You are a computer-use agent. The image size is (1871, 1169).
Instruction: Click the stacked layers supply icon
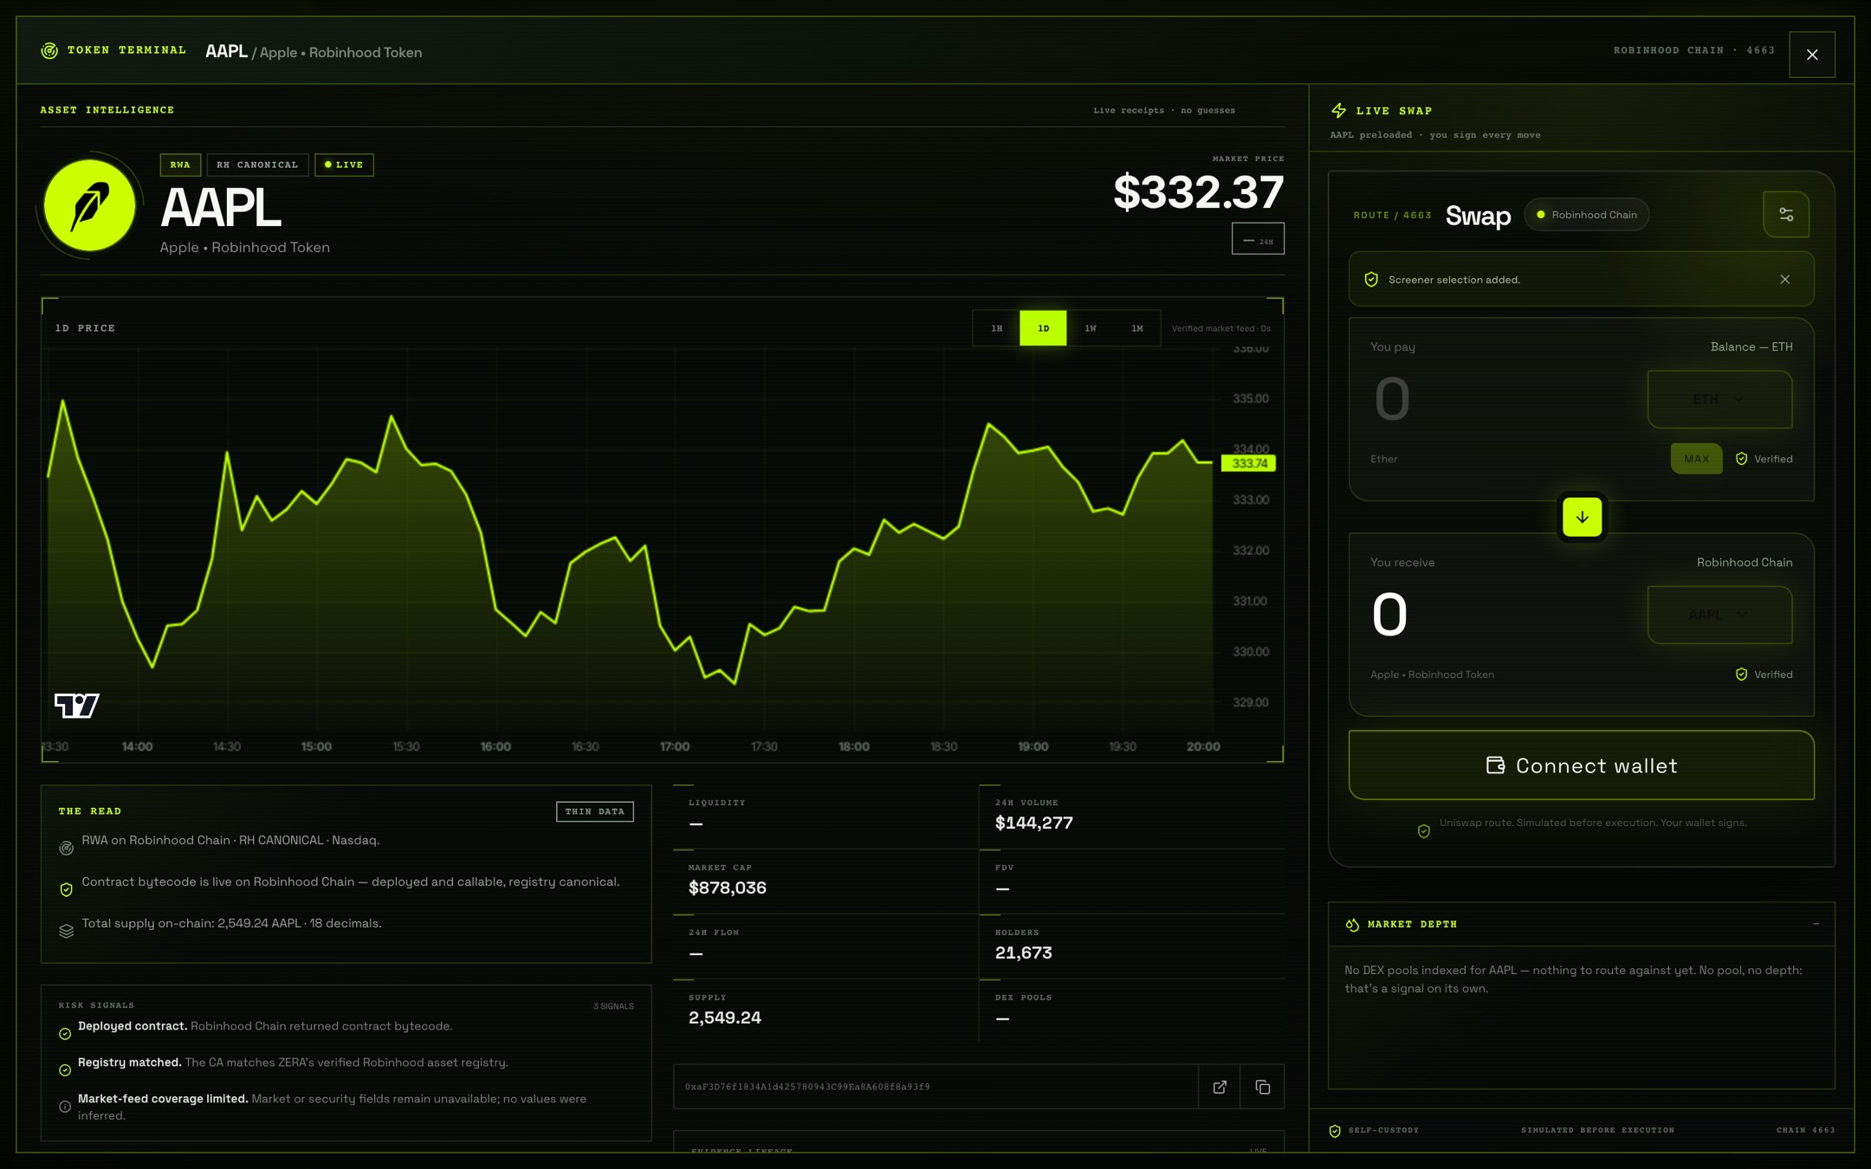[66, 931]
